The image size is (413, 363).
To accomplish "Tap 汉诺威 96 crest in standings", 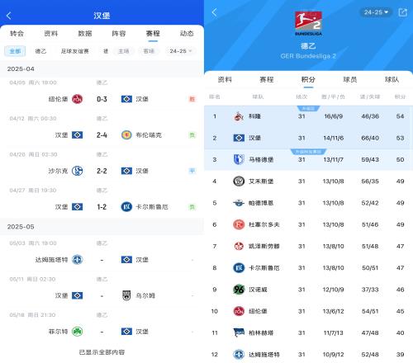I will (239, 290).
